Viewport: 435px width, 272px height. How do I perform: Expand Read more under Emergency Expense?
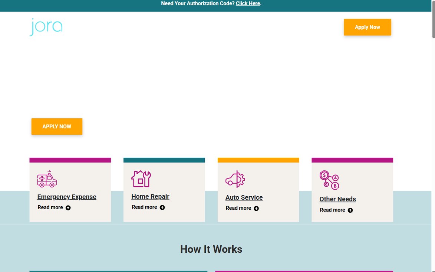(x=50, y=207)
